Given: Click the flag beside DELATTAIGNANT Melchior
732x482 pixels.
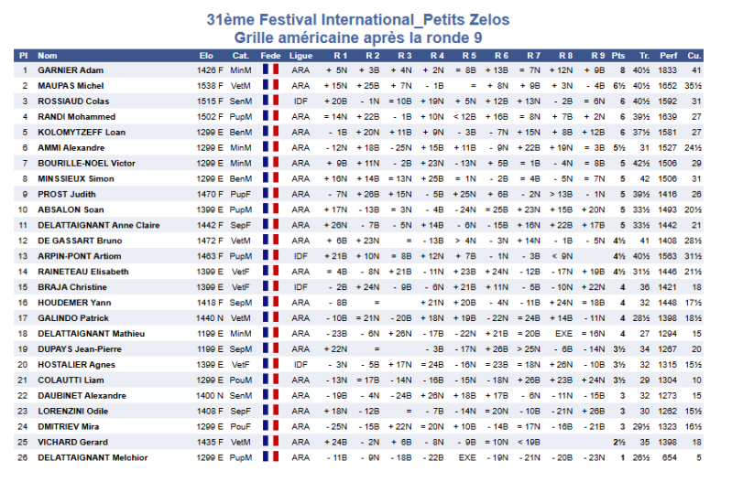Looking at the screenshot, I should point(270,457).
